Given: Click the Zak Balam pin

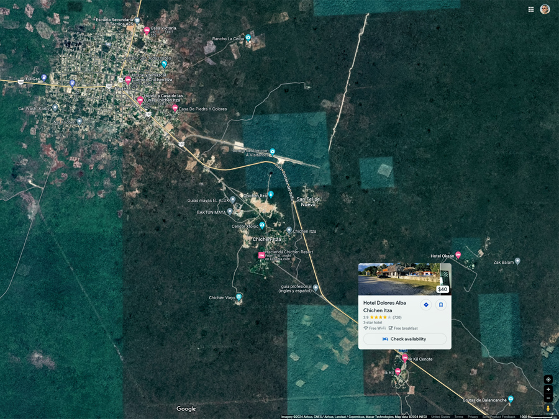Looking at the screenshot, I should [x=517, y=261].
